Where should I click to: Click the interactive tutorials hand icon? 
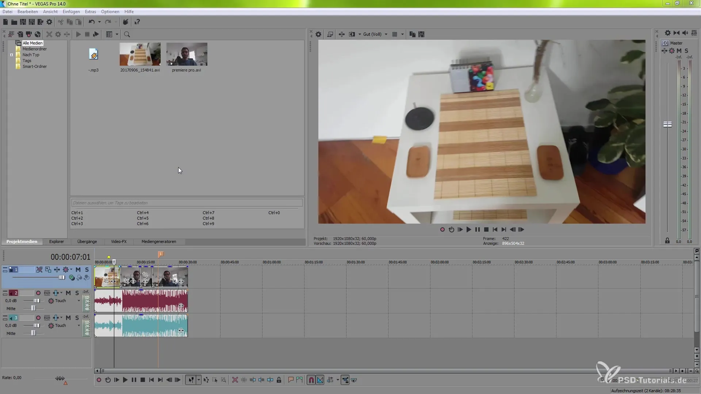pyautogui.click(x=125, y=22)
